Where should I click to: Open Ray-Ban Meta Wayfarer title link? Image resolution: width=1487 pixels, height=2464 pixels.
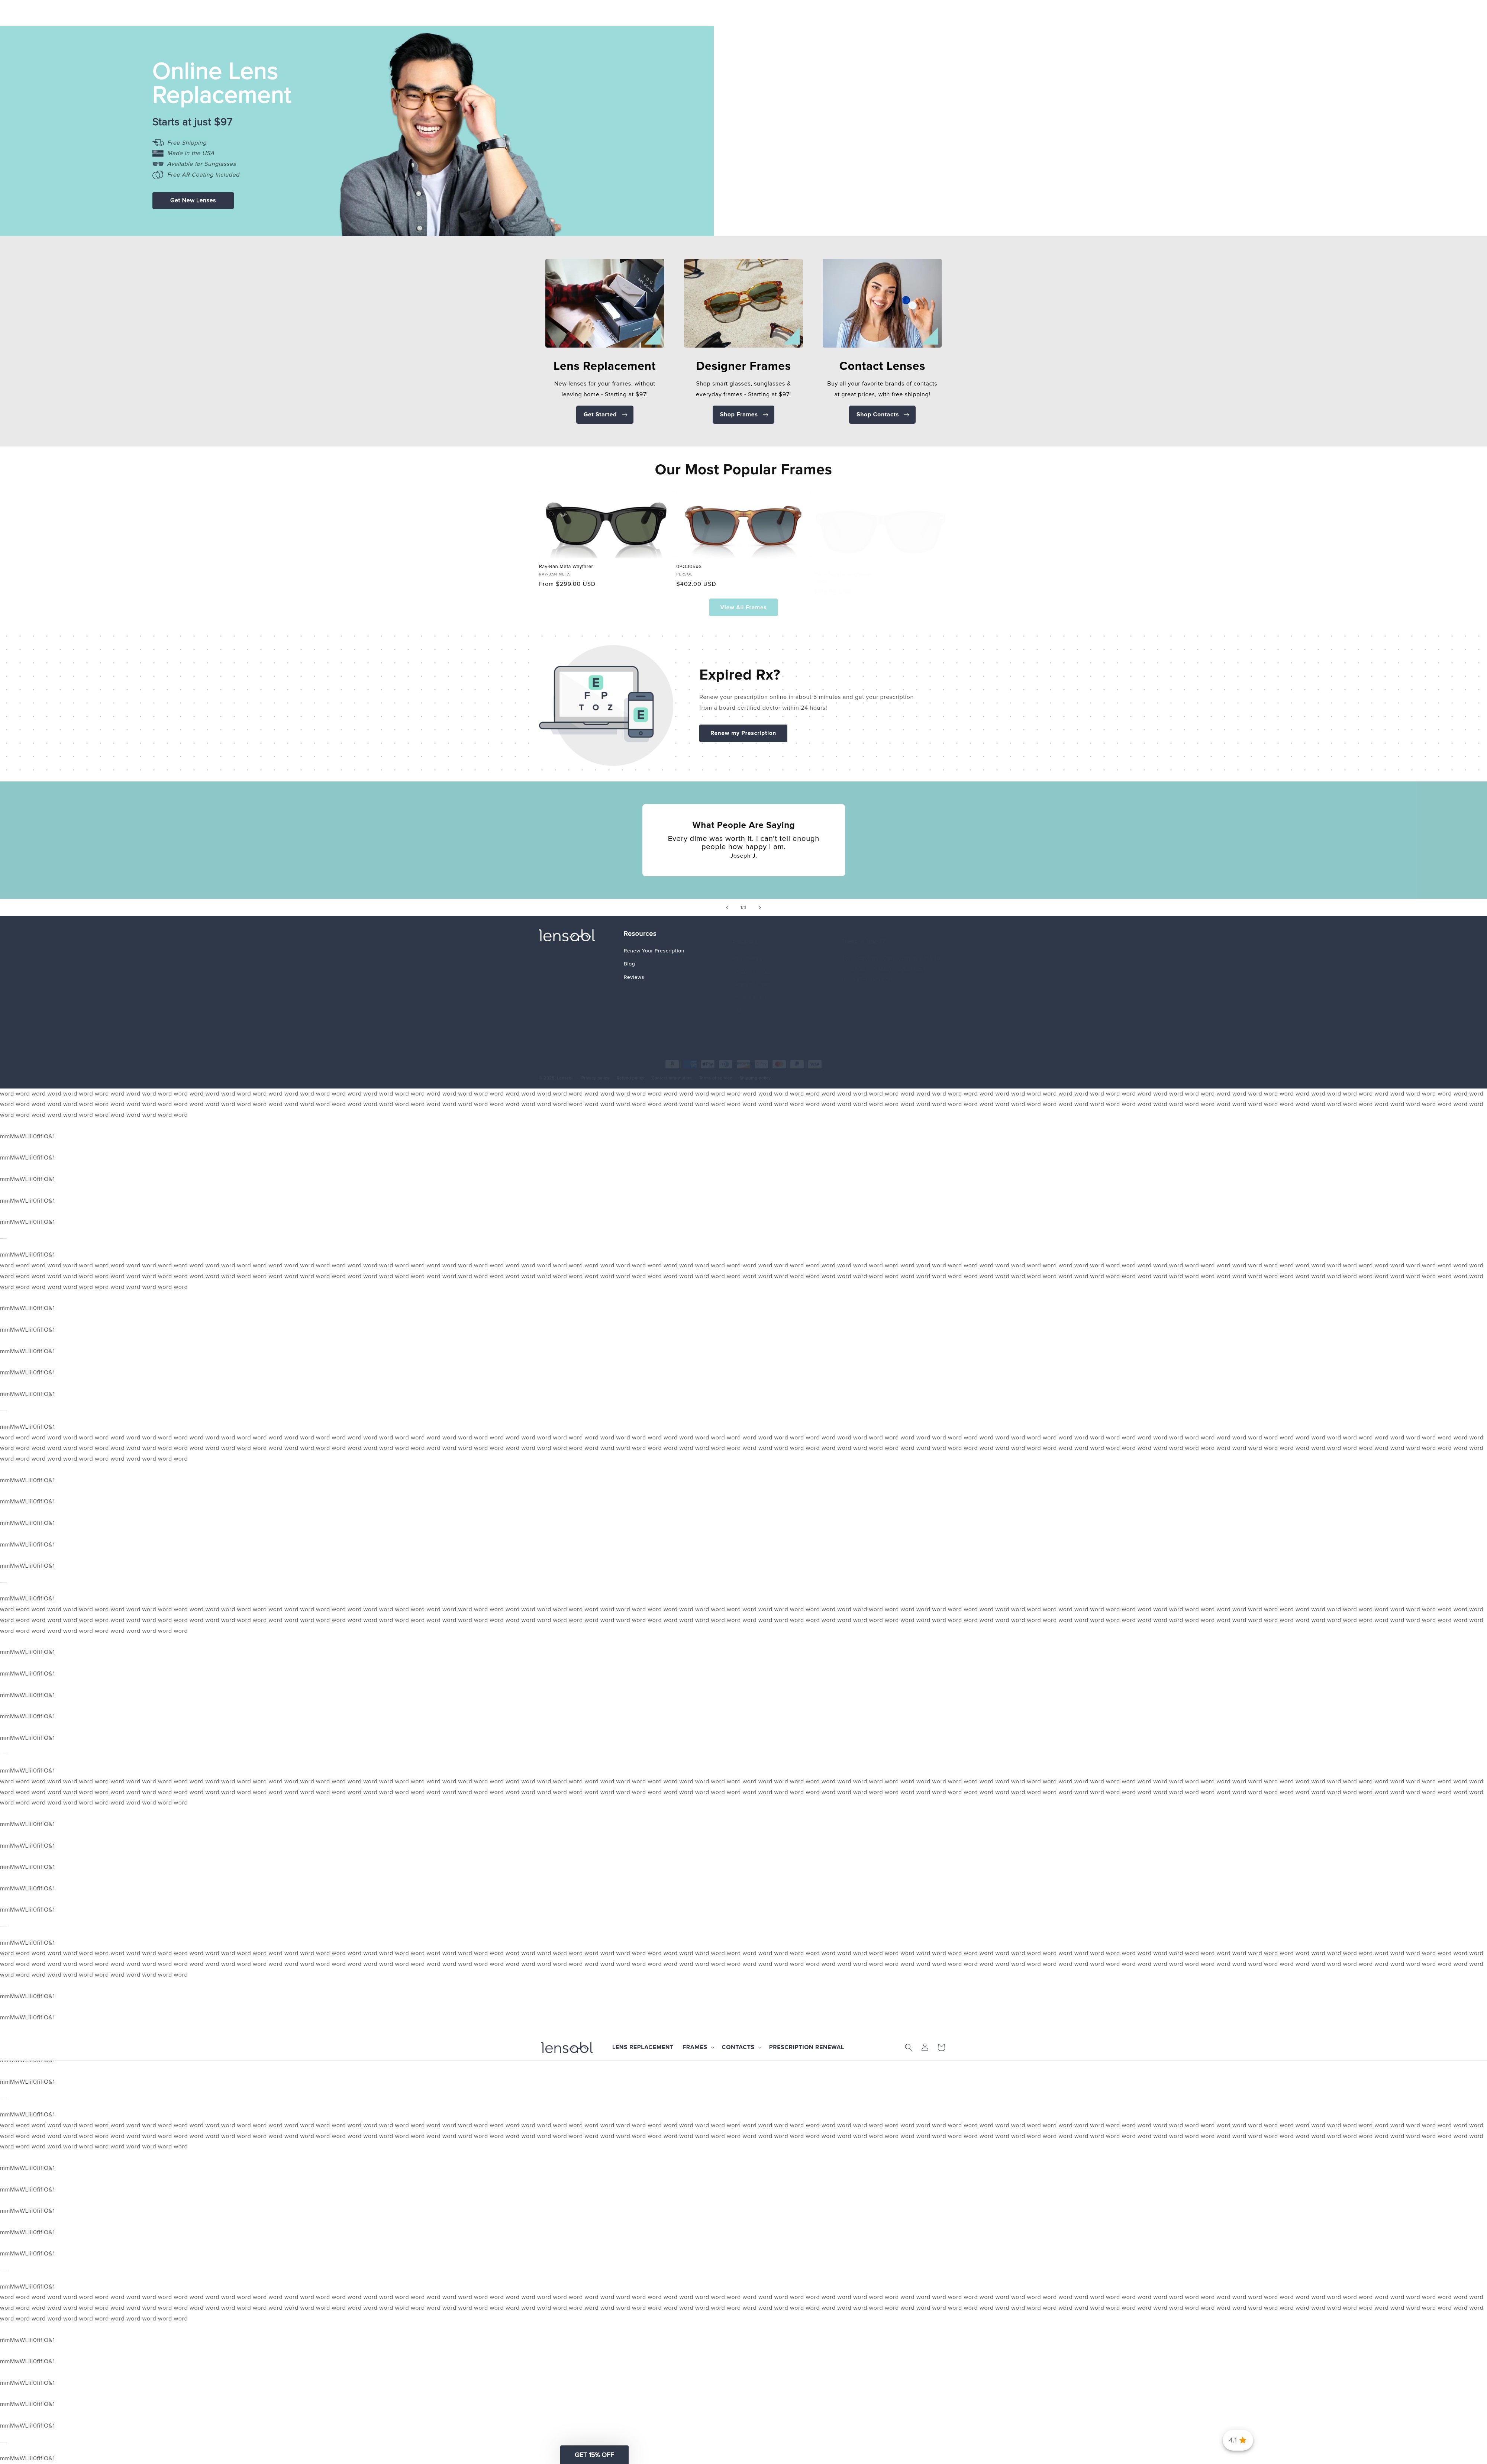click(566, 566)
